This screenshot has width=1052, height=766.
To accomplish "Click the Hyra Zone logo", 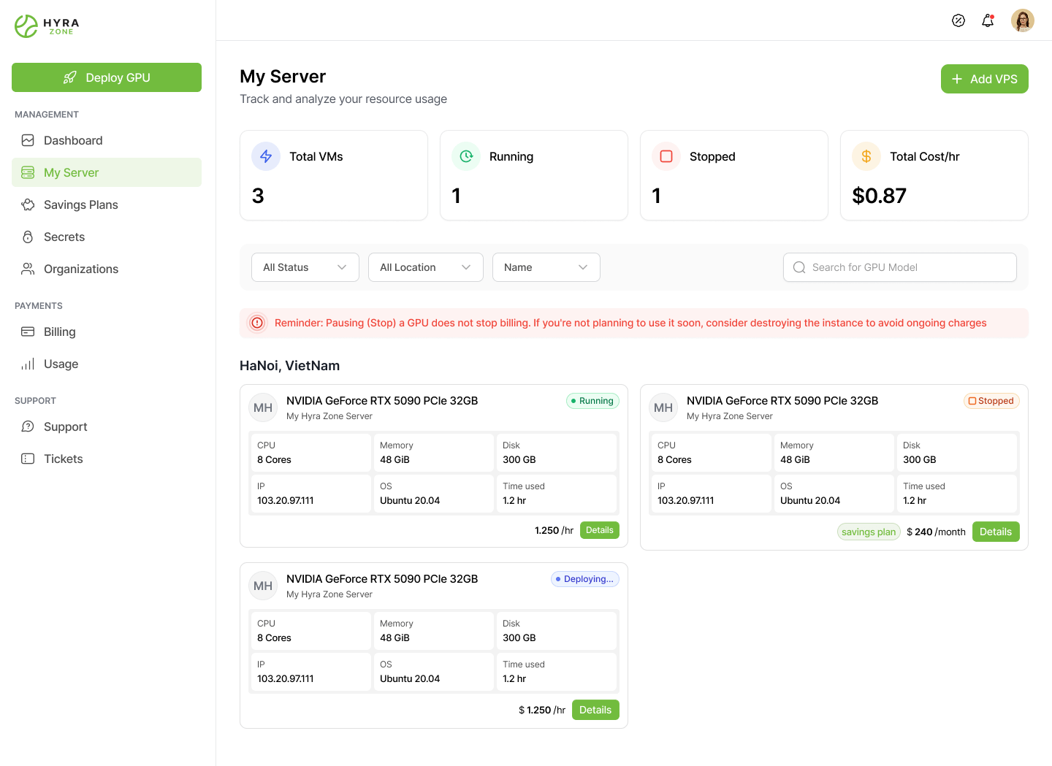I will point(45,26).
